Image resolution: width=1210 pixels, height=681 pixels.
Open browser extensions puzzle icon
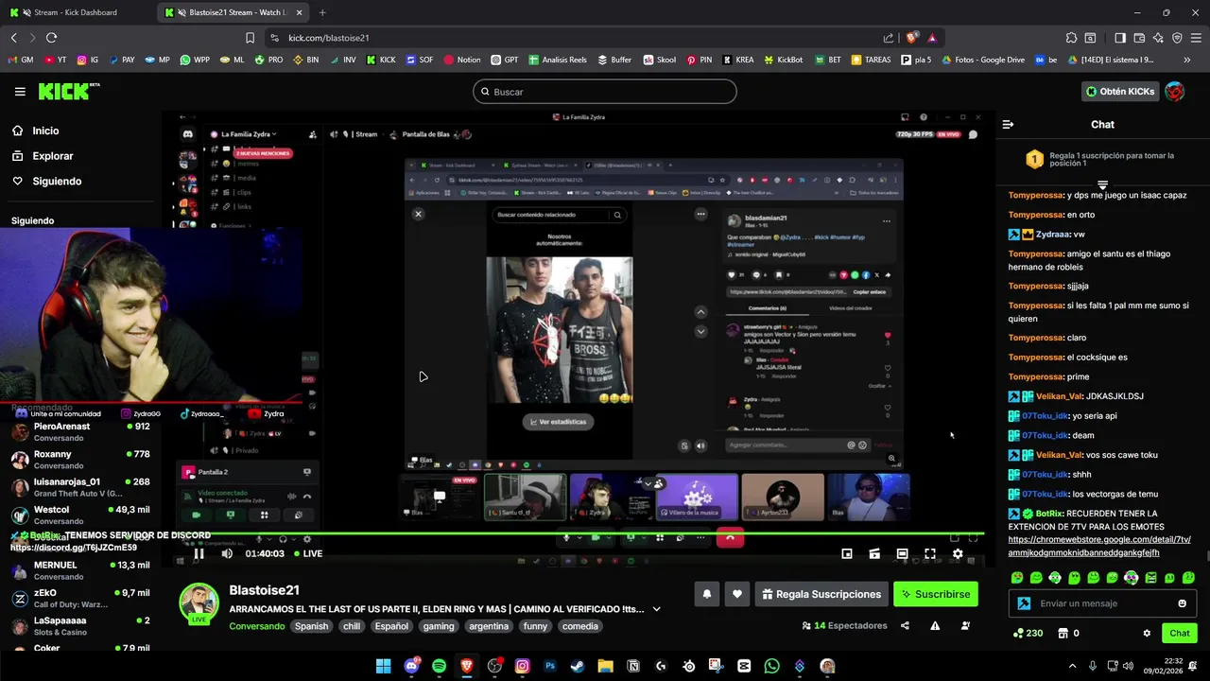[1071, 38]
